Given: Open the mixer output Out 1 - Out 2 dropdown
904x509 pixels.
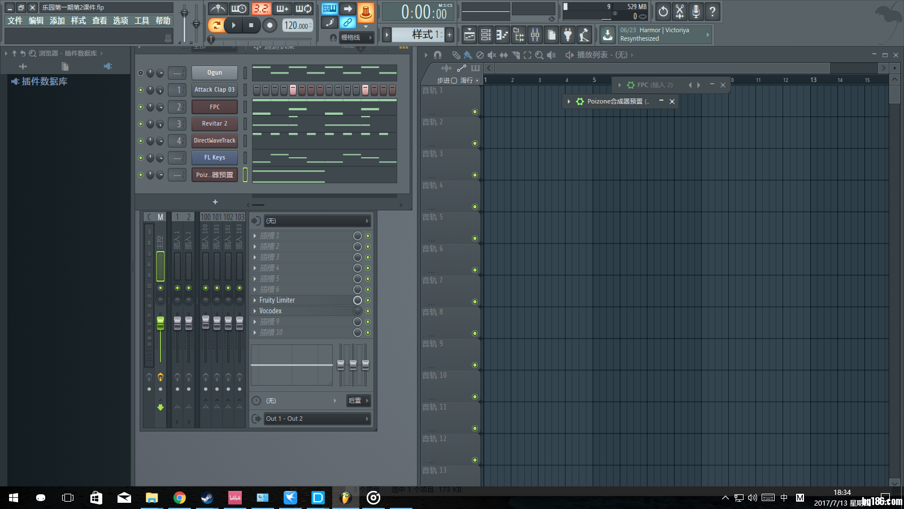Looking at the screenshot, I should pos(316,419).
